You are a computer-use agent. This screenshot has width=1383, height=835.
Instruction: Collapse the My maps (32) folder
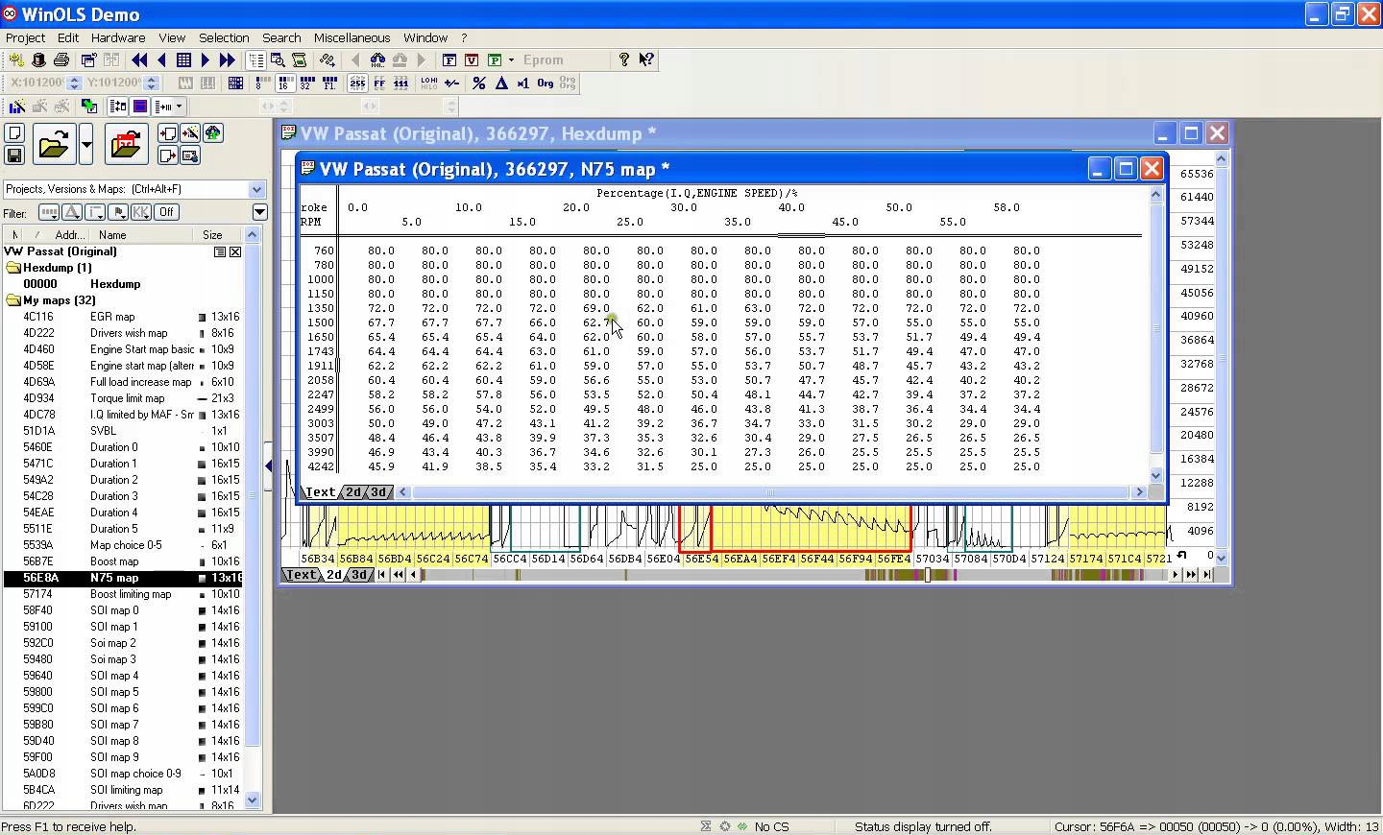(x=13, y=300)
